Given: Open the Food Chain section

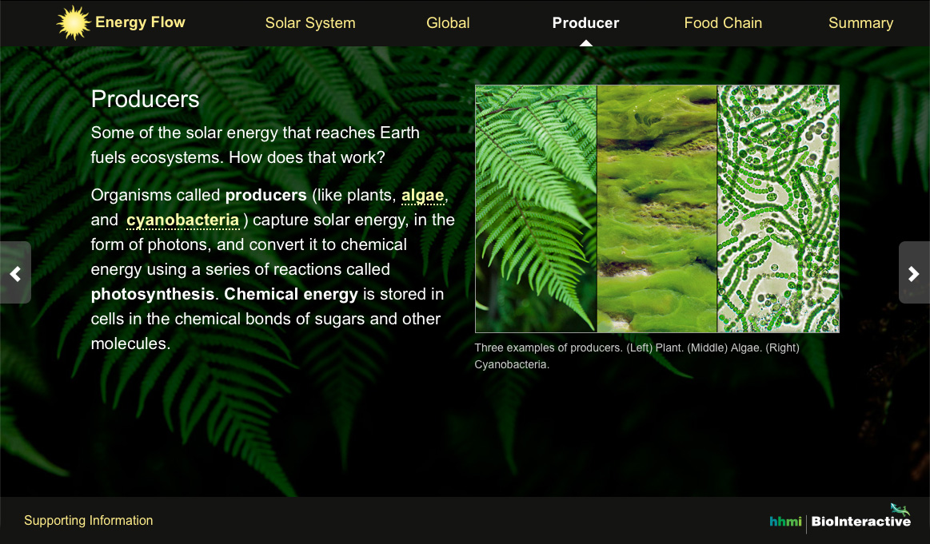Looking at the screenshot, I should pos(723,23).
